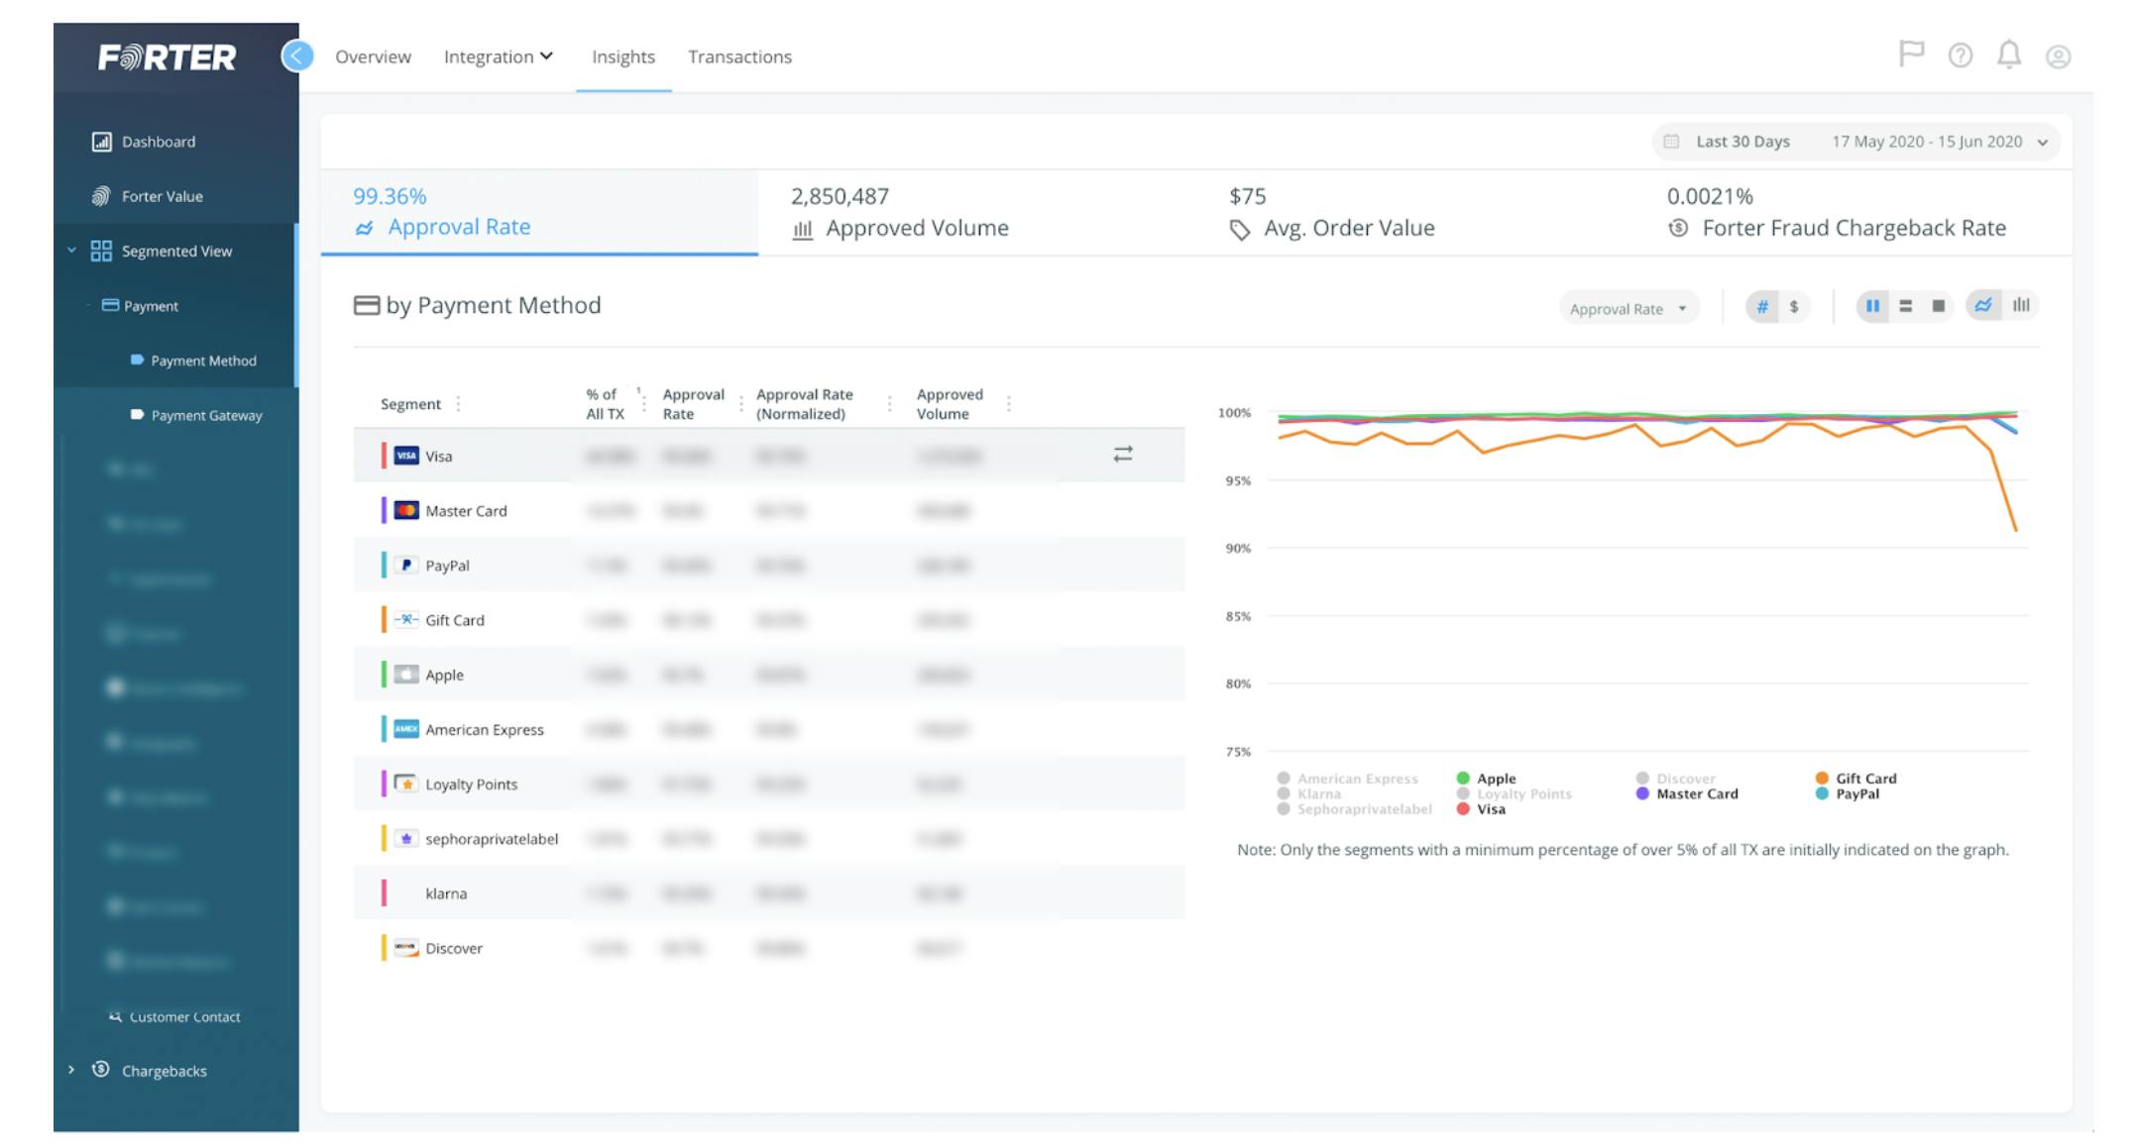Viewport: 2135px width, 1148px height.
Task: Go to Forter Value page
Action: coord(162,196)
